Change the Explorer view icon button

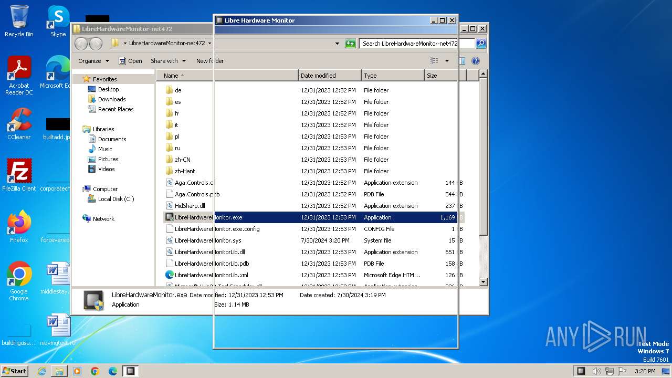tap(434, 61)
